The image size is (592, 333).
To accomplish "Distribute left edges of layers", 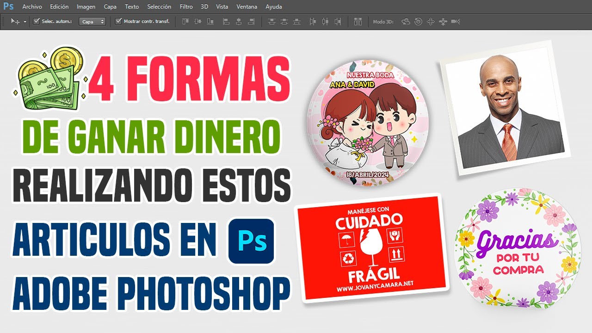I will [313, 21].
